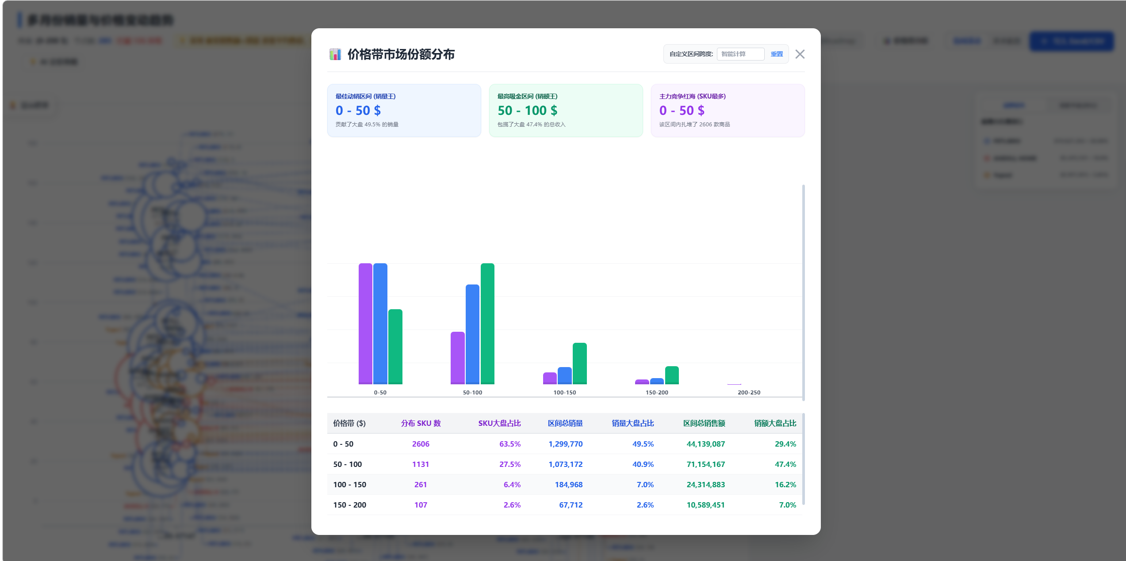Click the 0-50 axis label

point(380,392)
